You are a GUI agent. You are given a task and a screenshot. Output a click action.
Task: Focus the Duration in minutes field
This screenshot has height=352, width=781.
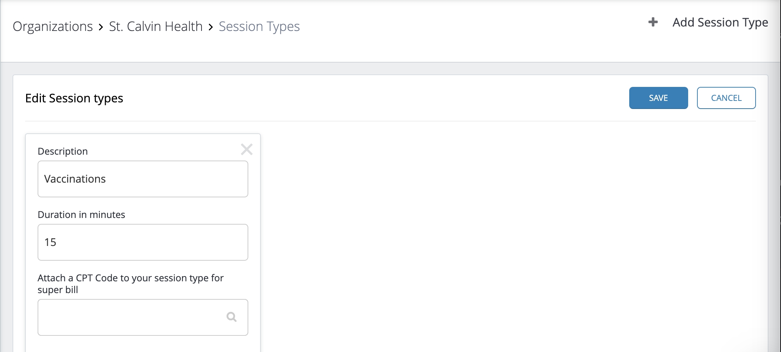click(143, 242)
